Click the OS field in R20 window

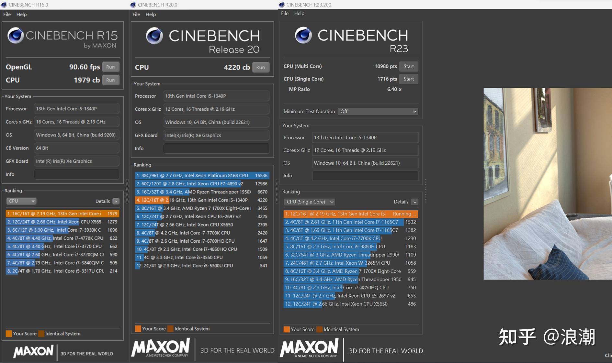(x=216, y=122)
